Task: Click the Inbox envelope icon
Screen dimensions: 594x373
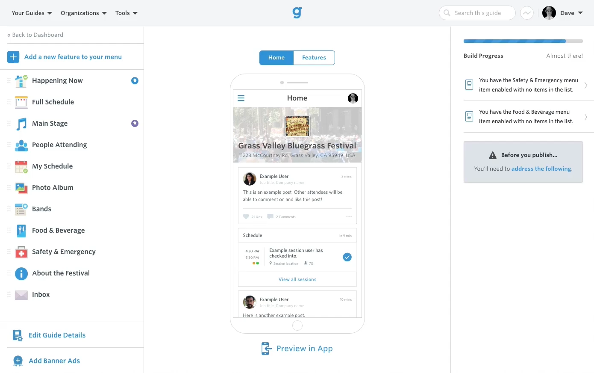Action: (21, 295)
